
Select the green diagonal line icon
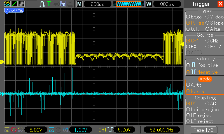point(14,4)
